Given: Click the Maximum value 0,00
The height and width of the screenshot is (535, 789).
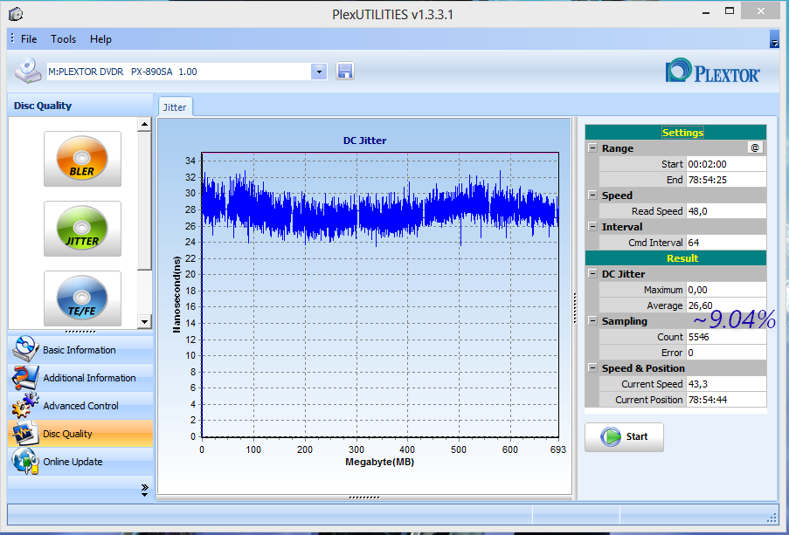Looking at the screenshot, I should (726, 290).
